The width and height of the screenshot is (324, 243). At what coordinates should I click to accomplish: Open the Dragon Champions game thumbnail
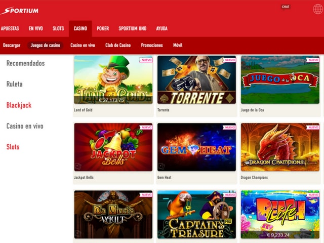click(280, 147)
